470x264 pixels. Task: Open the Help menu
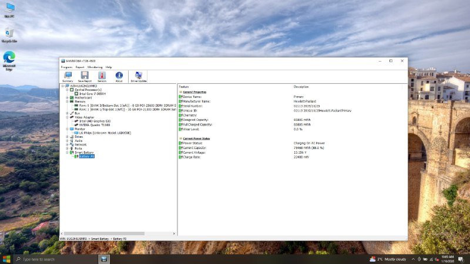point(109,67)
